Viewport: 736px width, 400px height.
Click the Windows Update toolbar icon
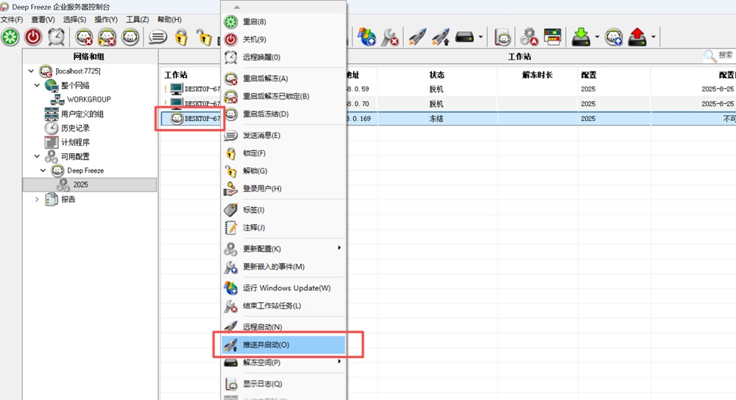tap(367, 36)
